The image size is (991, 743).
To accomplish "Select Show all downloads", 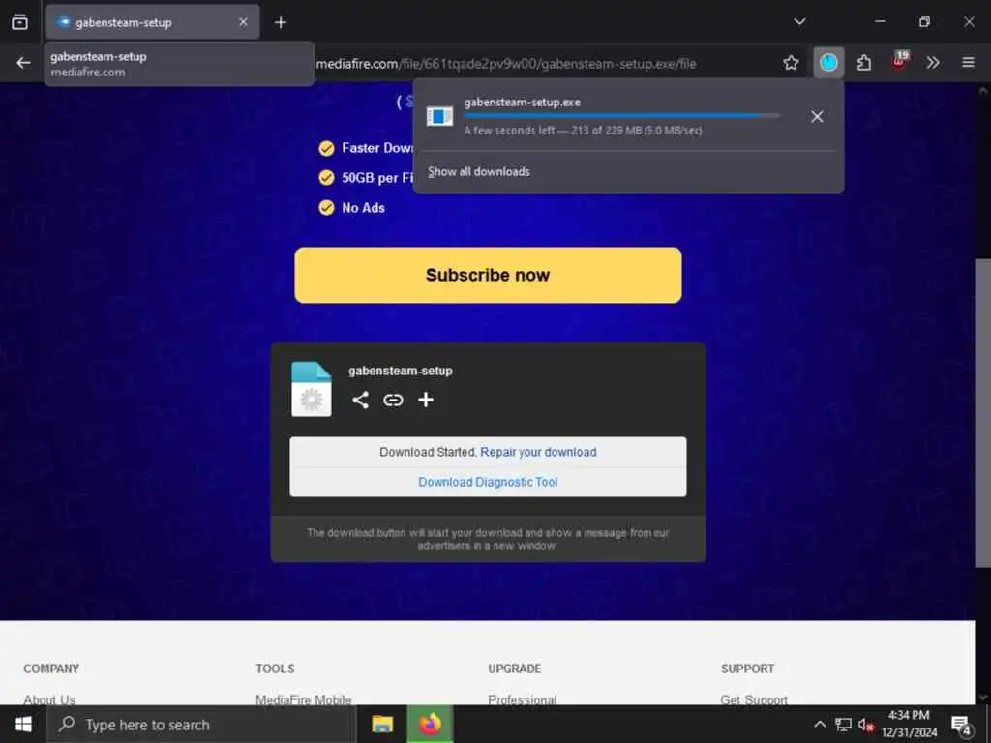I will (478, 172).
